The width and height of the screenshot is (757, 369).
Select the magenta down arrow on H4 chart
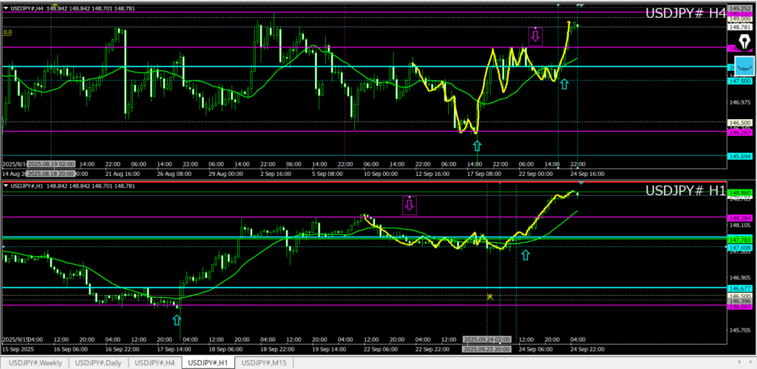pos(535,35)
